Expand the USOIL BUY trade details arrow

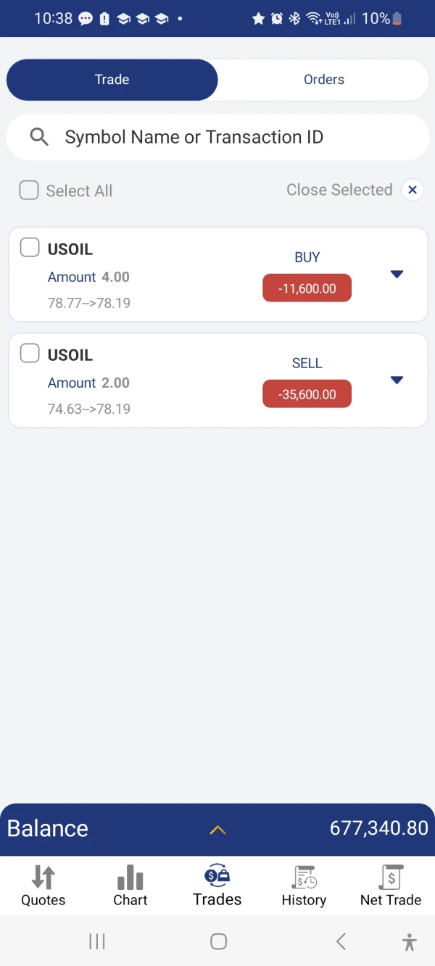[x=397, y=274]
